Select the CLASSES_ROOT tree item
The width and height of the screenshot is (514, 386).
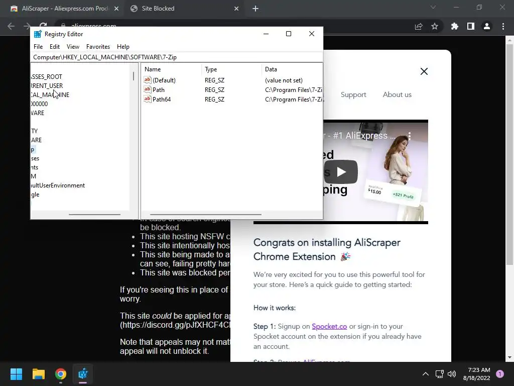47,77
